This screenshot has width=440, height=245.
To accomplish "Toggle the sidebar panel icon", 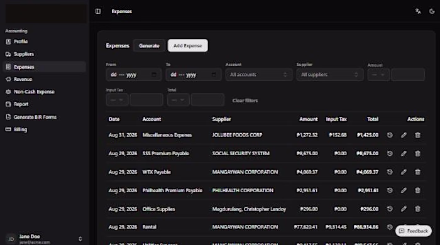I will [x=98, y=11].
